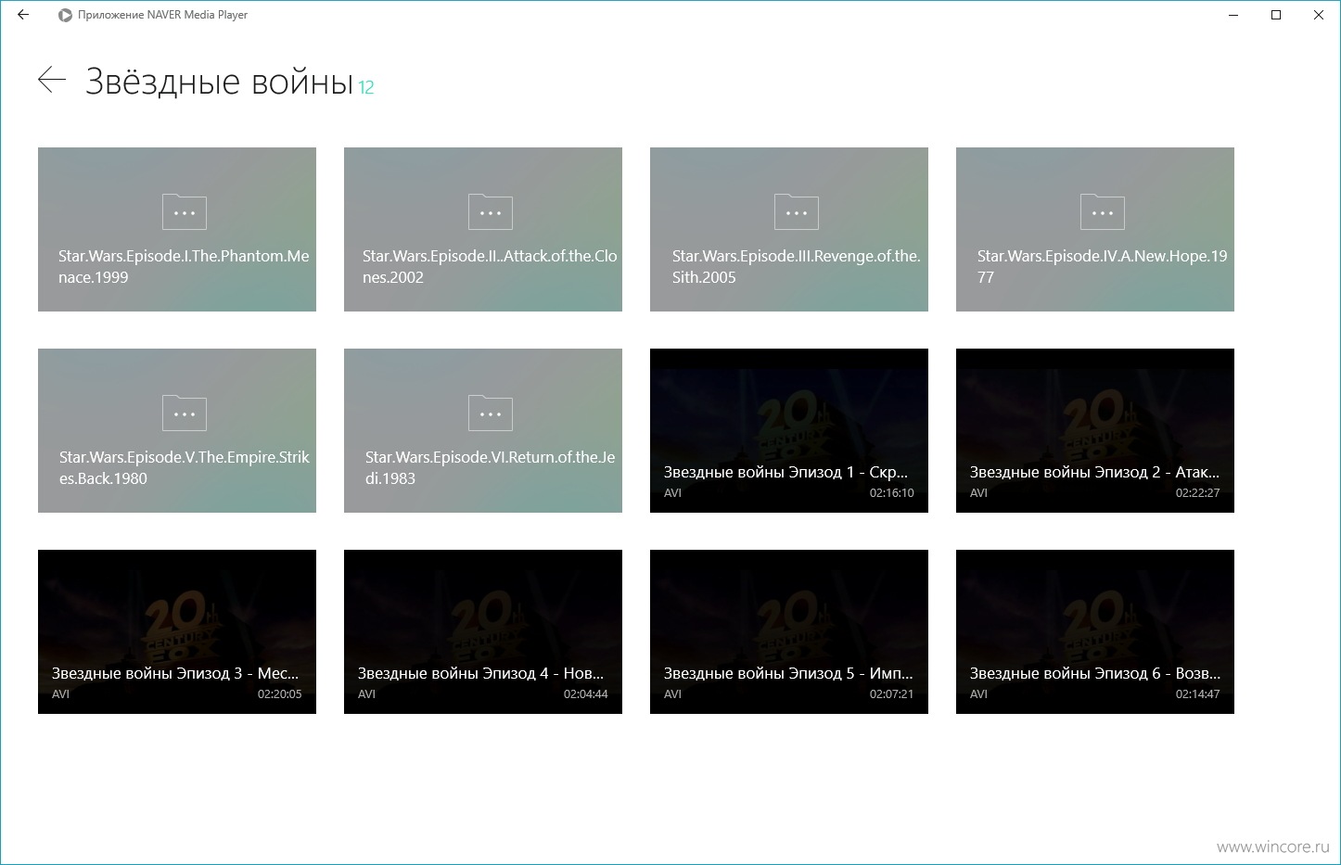
Task: Click the large back arrow beside Звёздные войны
Action: click(52, 80)
